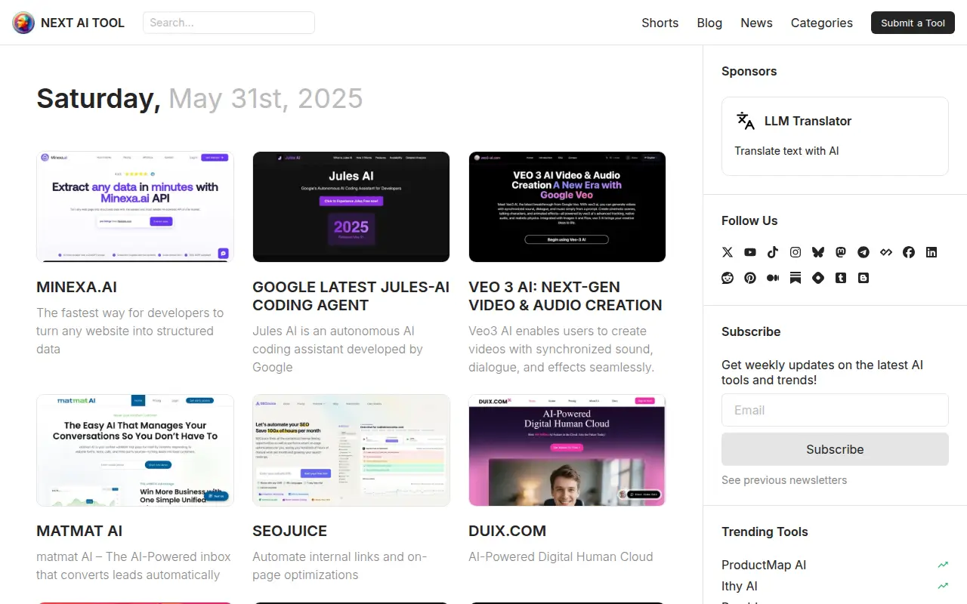Open the LinkedIn social icon

click(x=931, y=252)
